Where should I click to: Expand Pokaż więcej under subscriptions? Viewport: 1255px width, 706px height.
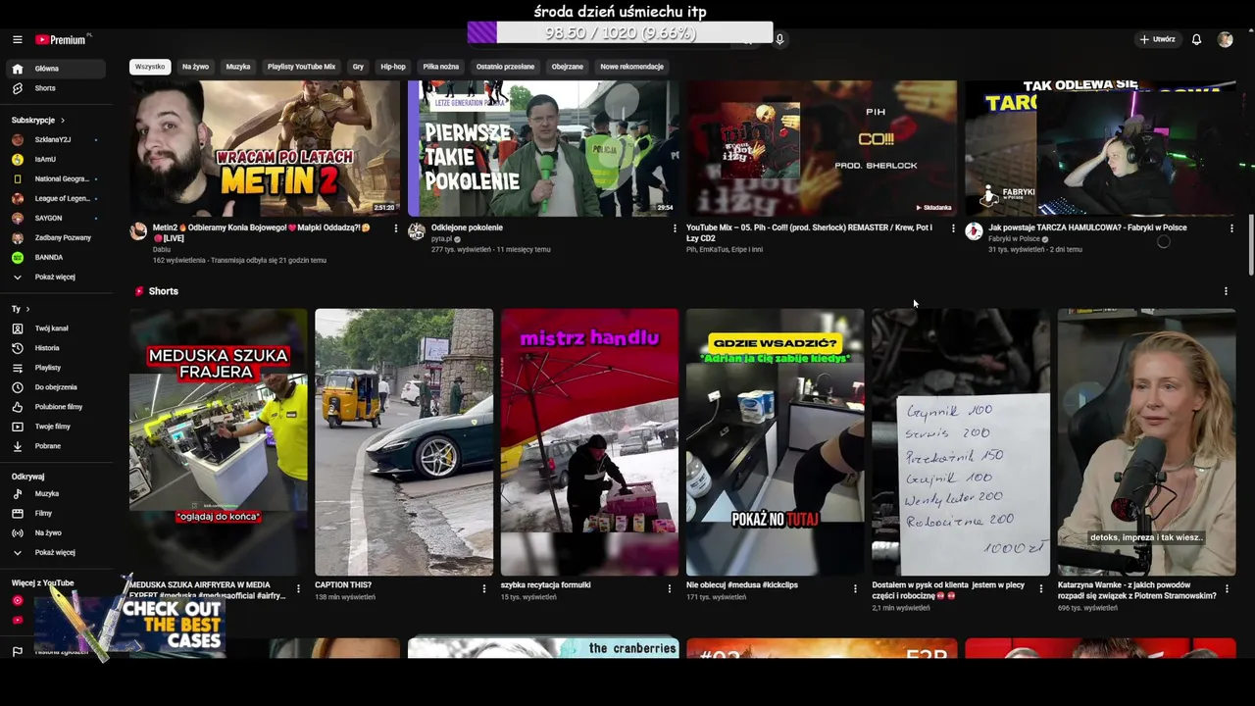pos(56,277)
